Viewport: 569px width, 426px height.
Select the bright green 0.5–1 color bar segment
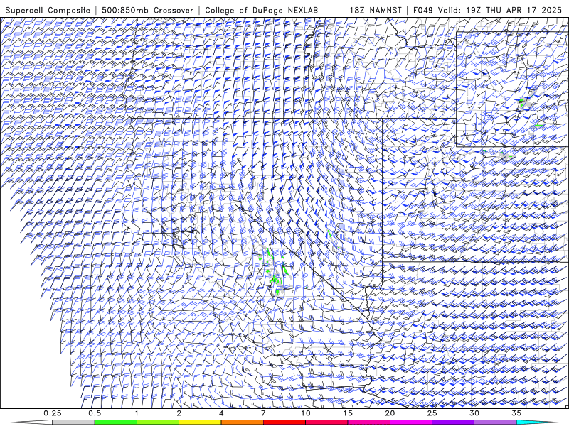click(x=116, y=422)
